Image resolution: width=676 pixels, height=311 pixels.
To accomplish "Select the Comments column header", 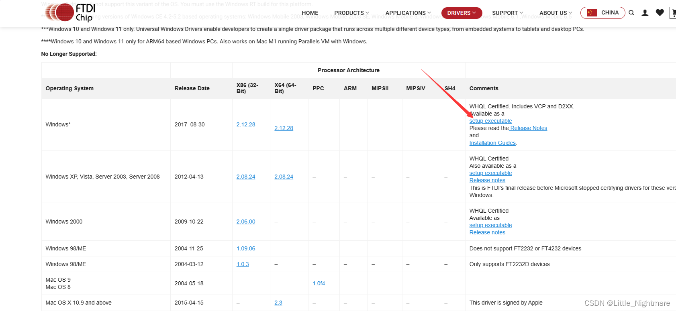I will point(484,88).
